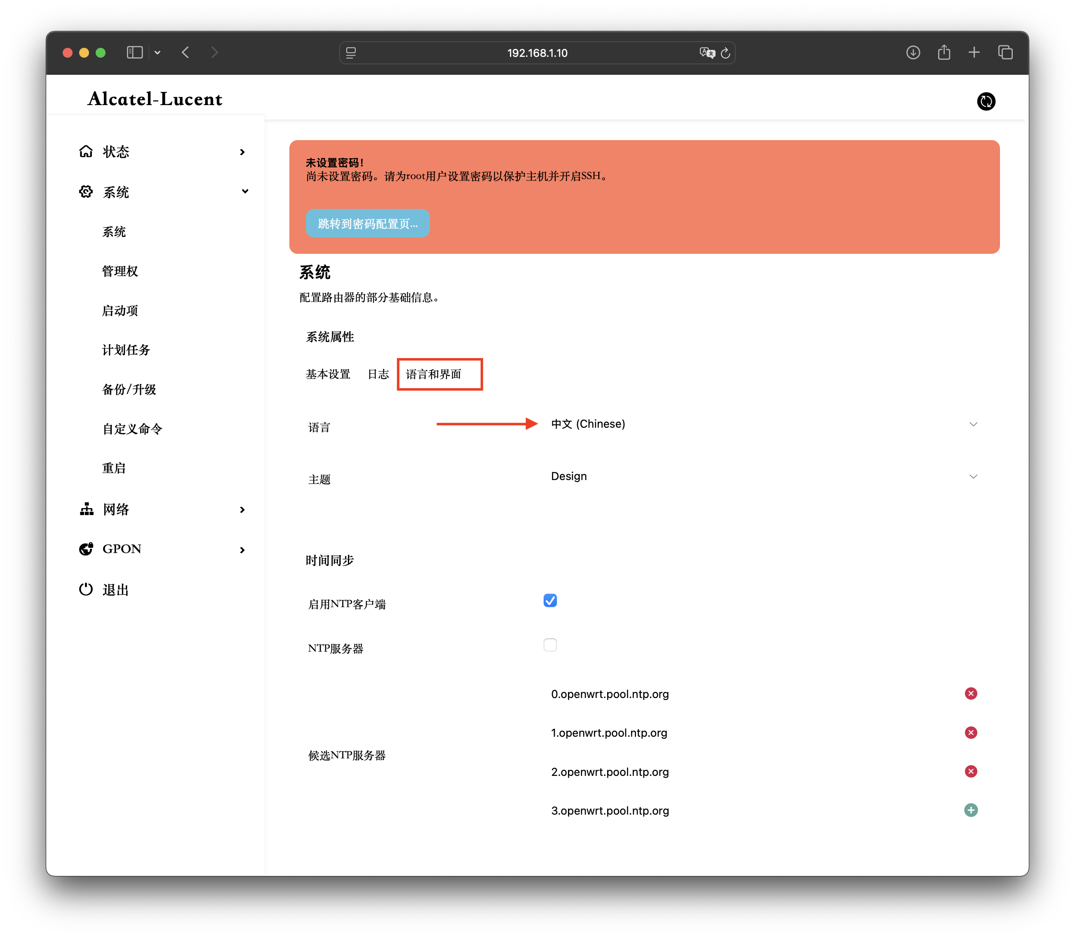
Task: Open 备份/升级 in the sidebar
Action: [x=129, y=389]
